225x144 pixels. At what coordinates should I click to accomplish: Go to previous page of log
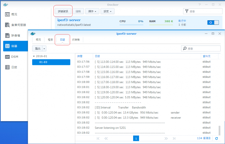tap(106, 138)
